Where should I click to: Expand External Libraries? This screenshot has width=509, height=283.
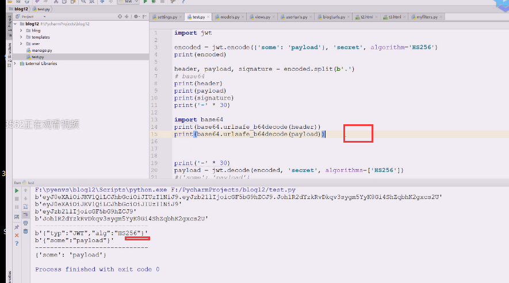pyautogui.click(x=15, y=64)
